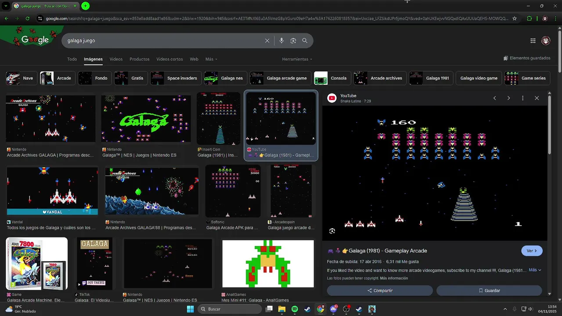Screen dimensions: 562x316
Task: Clear the search box with the X icon
Action: (267, 41)
